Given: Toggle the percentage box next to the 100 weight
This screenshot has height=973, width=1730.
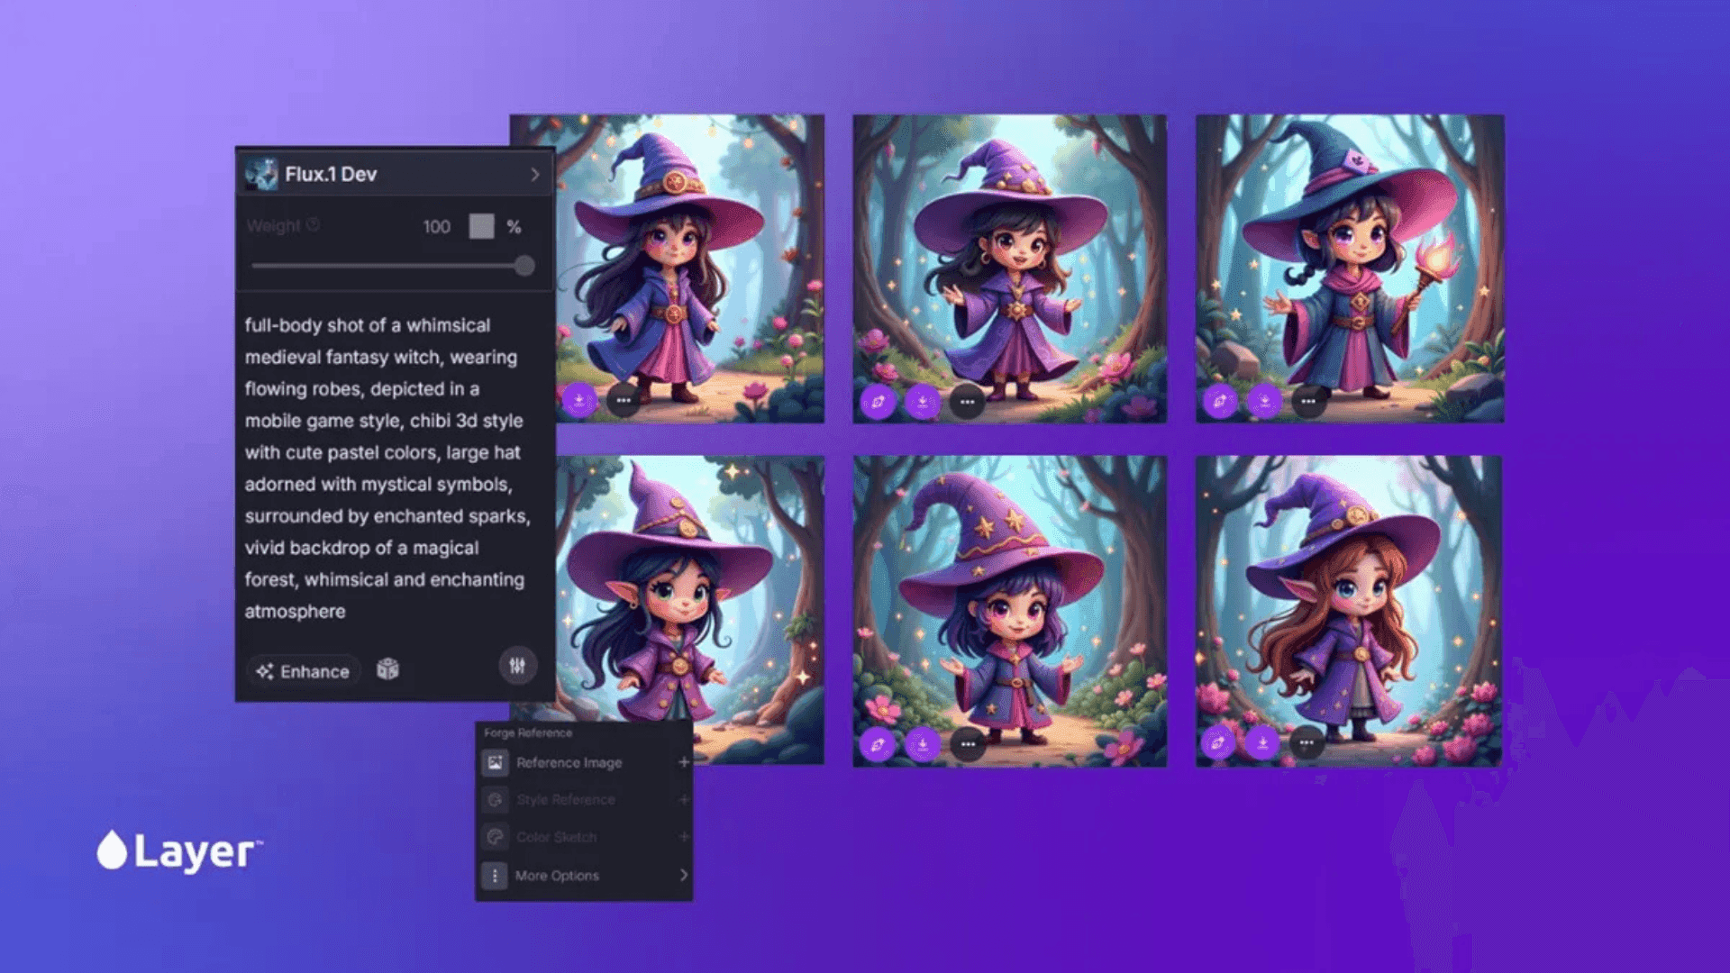Looking at the screenshot, I should pos(482,226).
